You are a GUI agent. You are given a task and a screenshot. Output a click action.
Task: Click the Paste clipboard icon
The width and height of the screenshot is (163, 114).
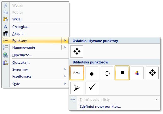6,19
